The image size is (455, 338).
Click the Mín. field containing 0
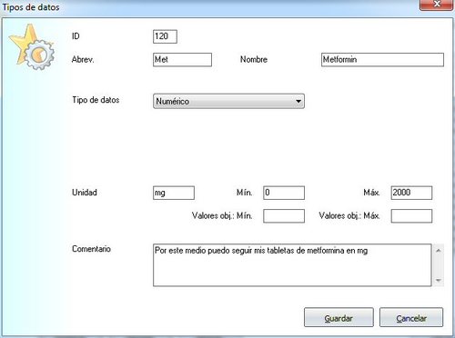[284, 193]
